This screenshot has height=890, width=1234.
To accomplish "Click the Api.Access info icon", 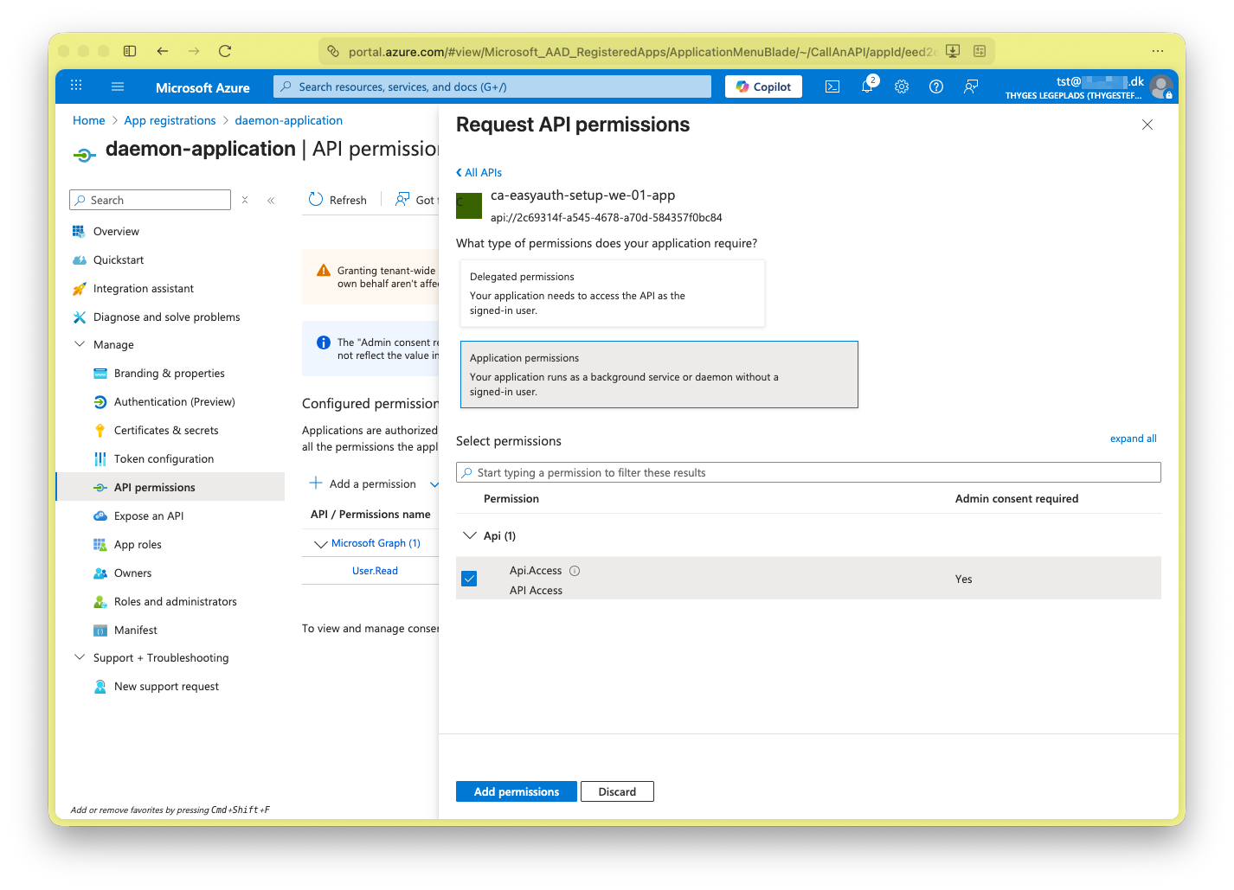I will [575, 571].
